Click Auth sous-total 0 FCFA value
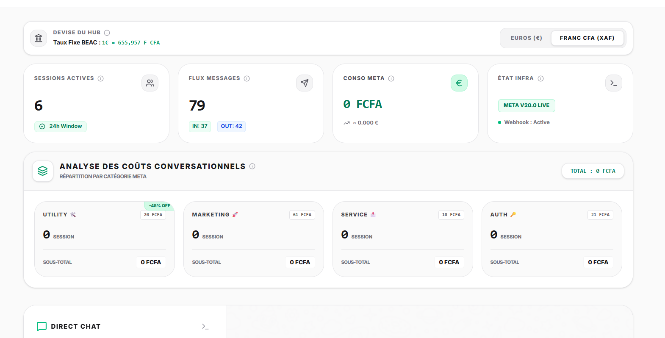Screen dimensions: 665x338 [x=598, y=262]
